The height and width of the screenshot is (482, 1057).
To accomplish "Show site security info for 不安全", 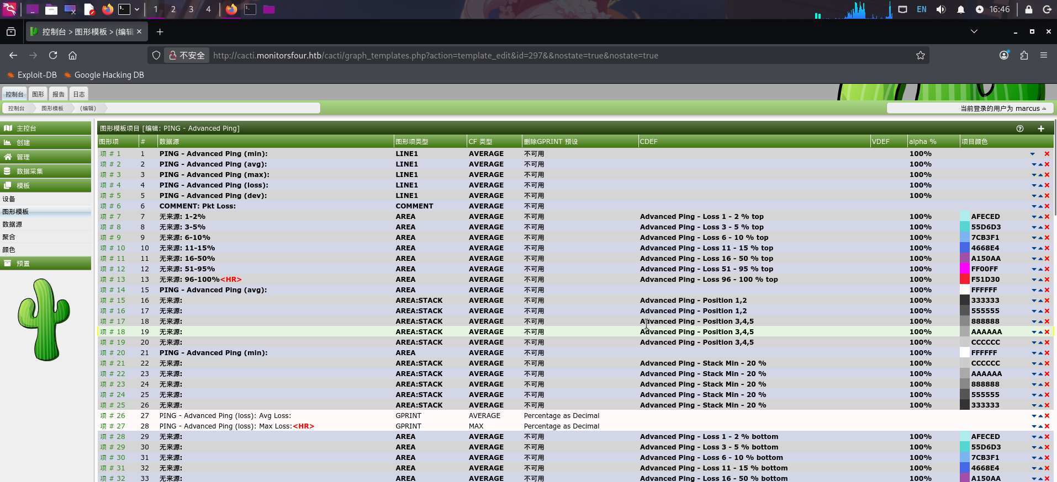I will [x=187, y=55].
